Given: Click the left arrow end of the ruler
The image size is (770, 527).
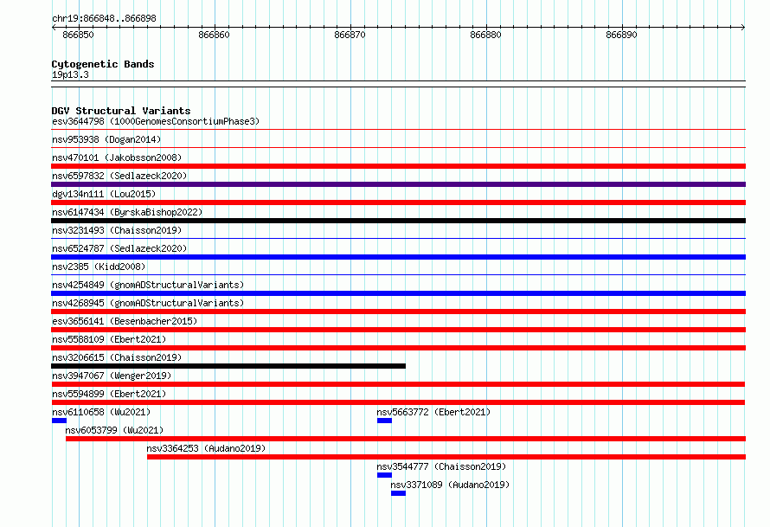Looking at the screenshot, I should [54, 27].
